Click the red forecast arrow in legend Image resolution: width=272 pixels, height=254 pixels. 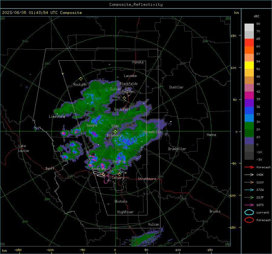249,167
